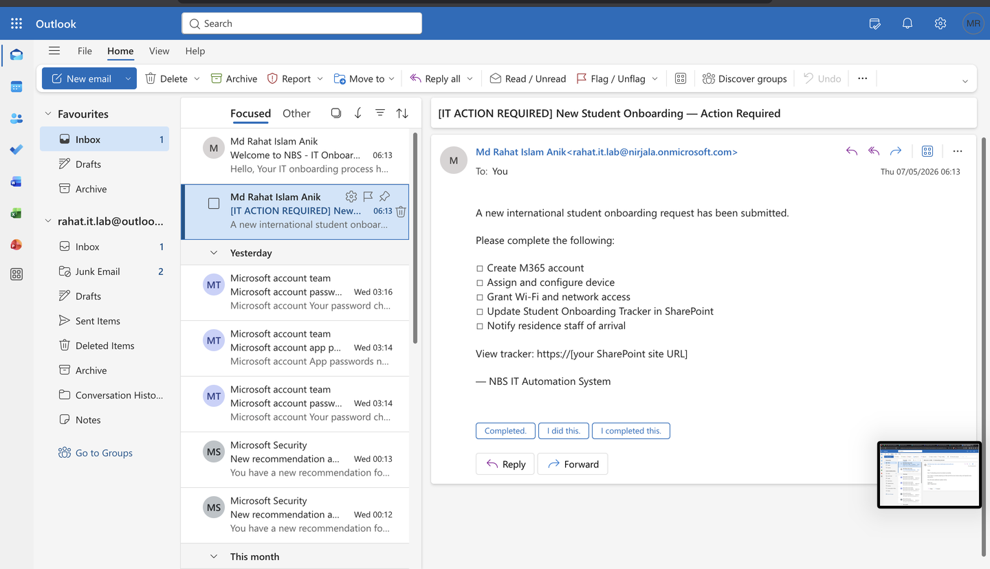Image resolution: width=990 pixels, height=569 pixels.
Task: Open notifications bell in header
Action: click(x=907, y=23)
